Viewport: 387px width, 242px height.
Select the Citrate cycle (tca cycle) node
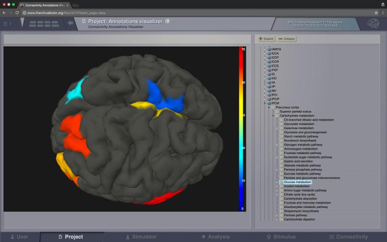pos(299,194)
